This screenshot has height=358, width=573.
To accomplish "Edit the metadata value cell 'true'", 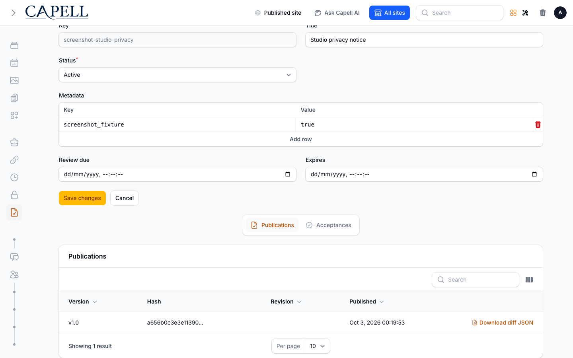I will coord(414,125).
